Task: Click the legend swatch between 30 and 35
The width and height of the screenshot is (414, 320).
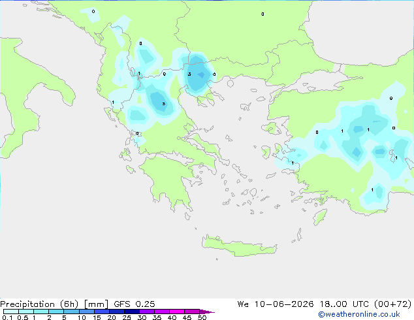Action: (x=147, y=312)
